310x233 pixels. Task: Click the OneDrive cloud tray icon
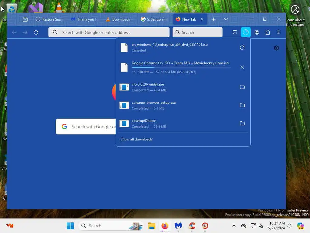pyautogui.click(x=244, y=226)
